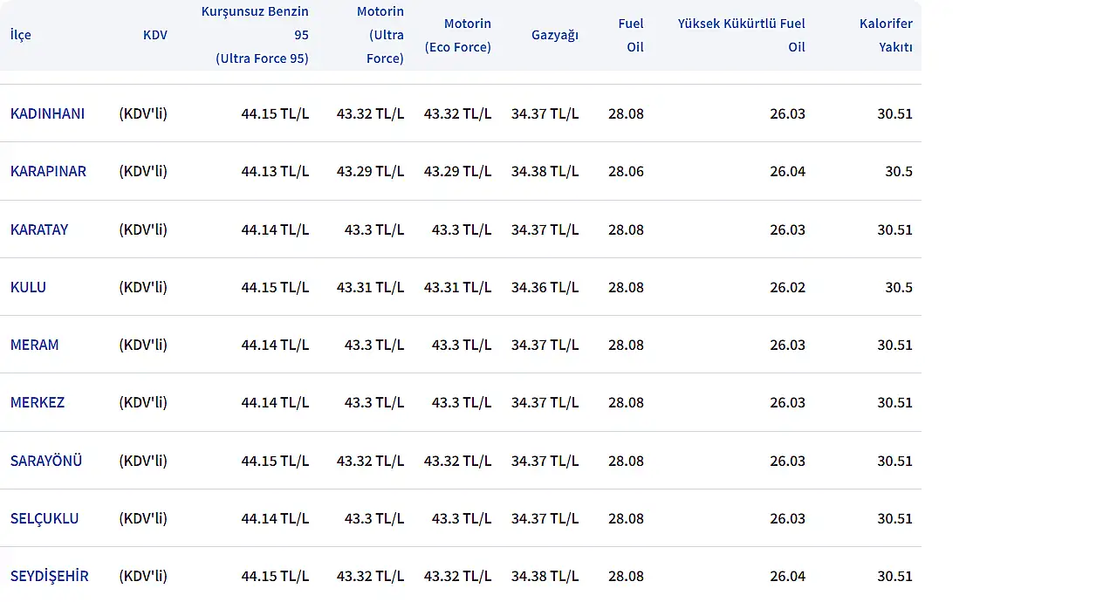
Task: Click Karapınar's 44.13 TL/L gasoline price
Action: pos(275,171)
